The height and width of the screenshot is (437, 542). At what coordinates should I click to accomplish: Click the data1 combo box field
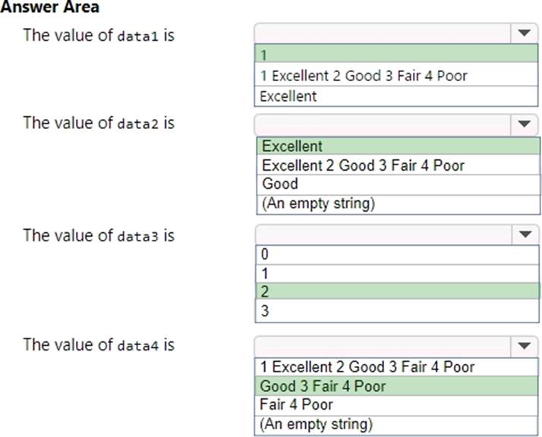(384, 34)
